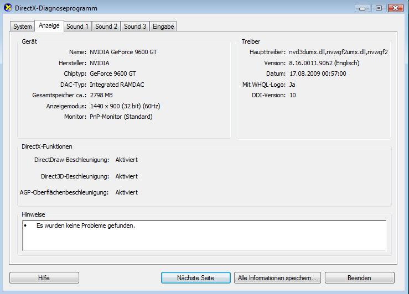The image size is (409, 294).
Task: Click the name value 'NVIDIA GeForce 9600 GT'
Action: pos(123,52)
